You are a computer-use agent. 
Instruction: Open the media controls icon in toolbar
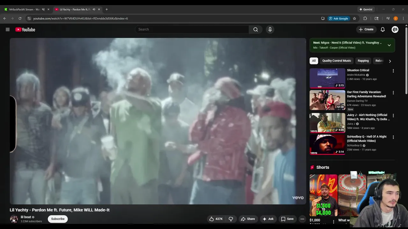coord(388,18)
